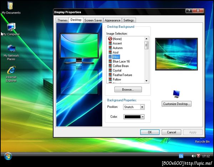The width and height of the screenshot is (214, 167).
Task: Click the 17:12 taskbar clock
Action: [x=206, y=156]
